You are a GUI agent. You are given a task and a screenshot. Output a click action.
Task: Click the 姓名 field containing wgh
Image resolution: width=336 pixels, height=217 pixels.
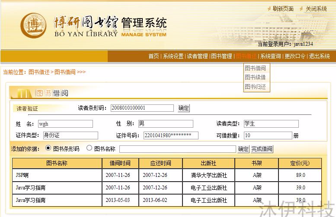(x=65, y=124)
